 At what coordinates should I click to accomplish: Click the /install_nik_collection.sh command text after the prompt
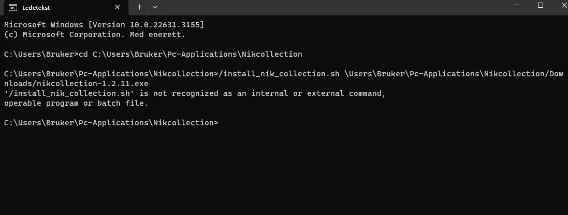pos(280,74)
